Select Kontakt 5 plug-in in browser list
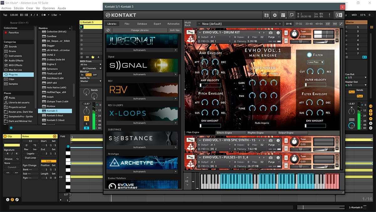Screen dimensions: 376x212 (55, 111)
